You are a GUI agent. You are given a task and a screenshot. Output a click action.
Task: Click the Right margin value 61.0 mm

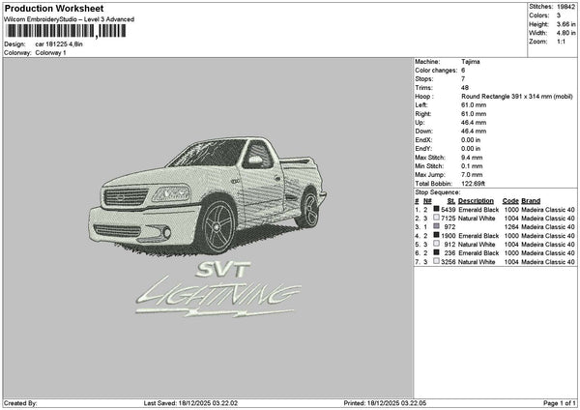474,114
